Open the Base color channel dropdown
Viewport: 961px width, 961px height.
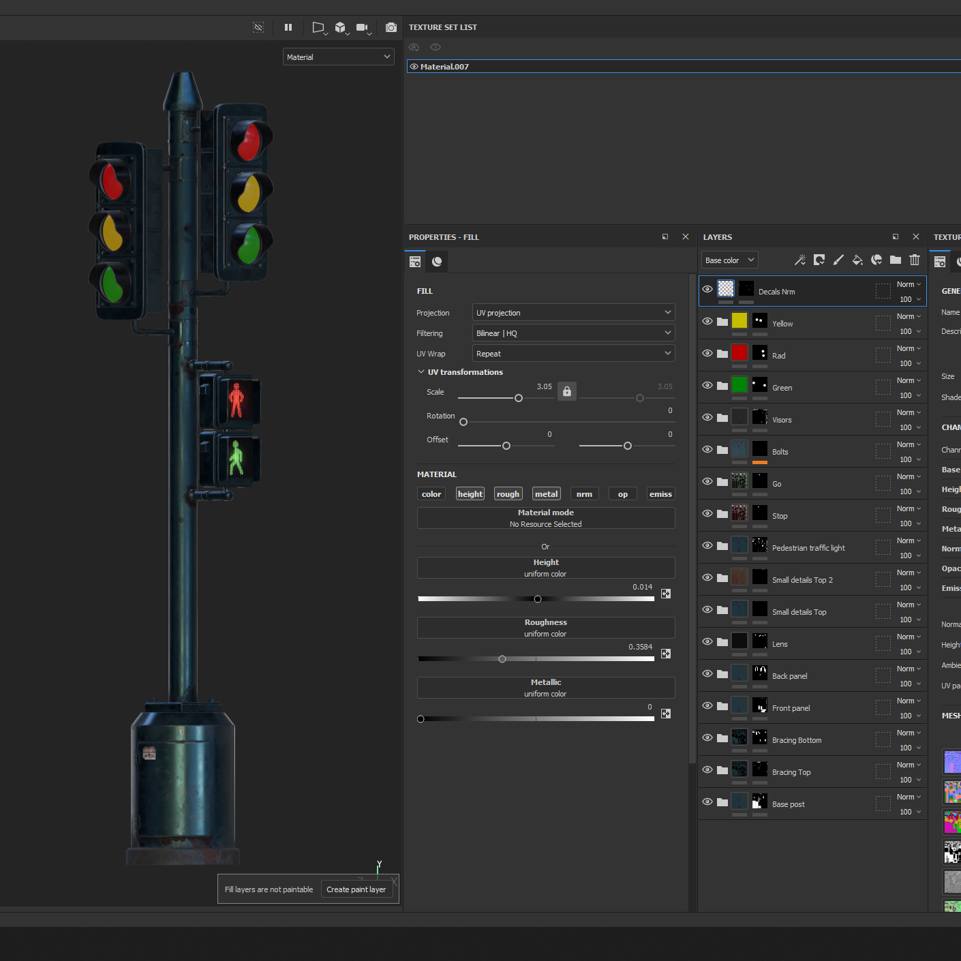[x=729, y=260]
